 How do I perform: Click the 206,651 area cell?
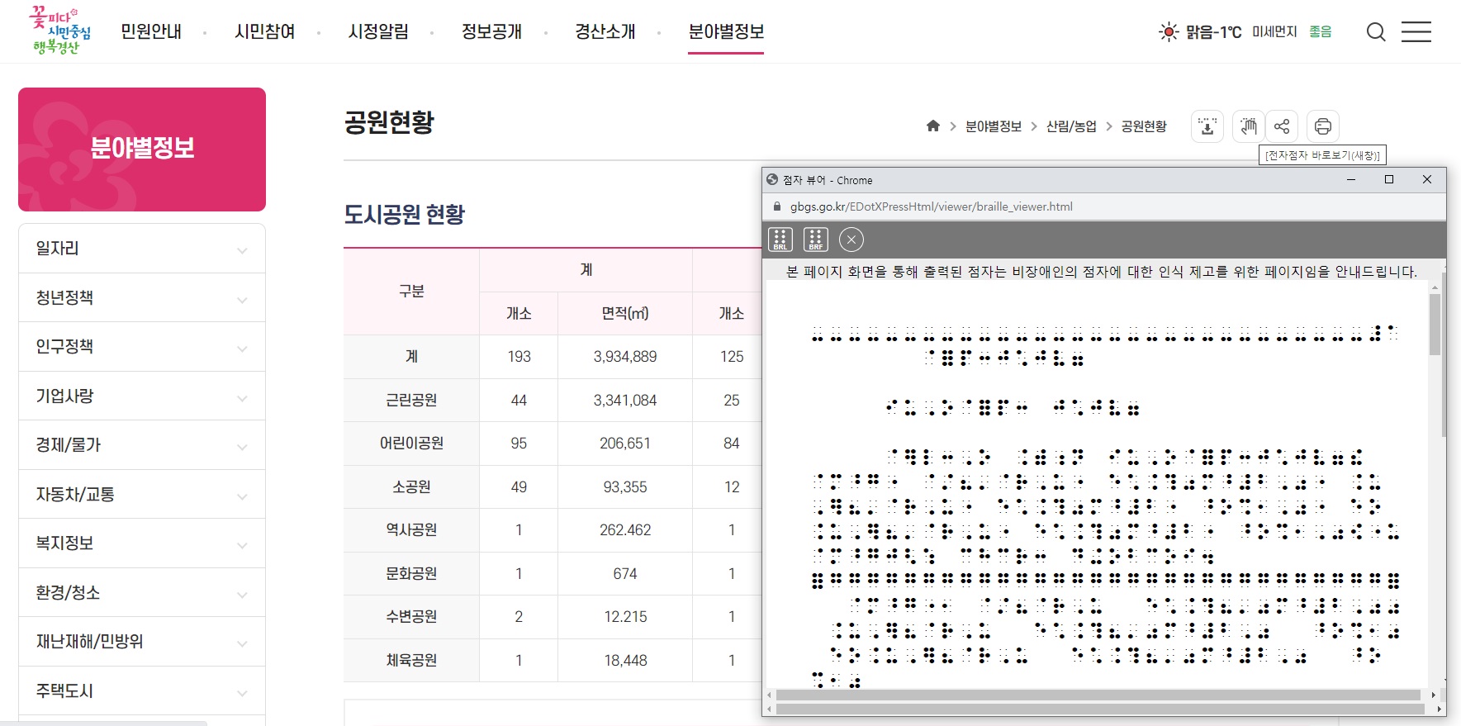(625, 444)
